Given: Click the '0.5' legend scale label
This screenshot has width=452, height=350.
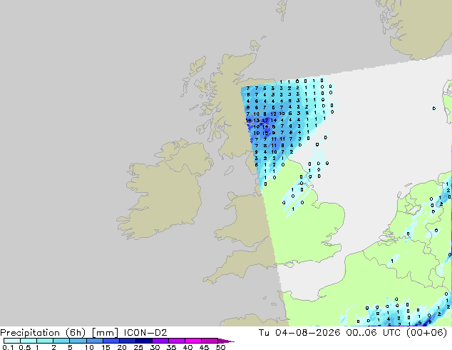Looking at the screenshot, I should [25, 347].
